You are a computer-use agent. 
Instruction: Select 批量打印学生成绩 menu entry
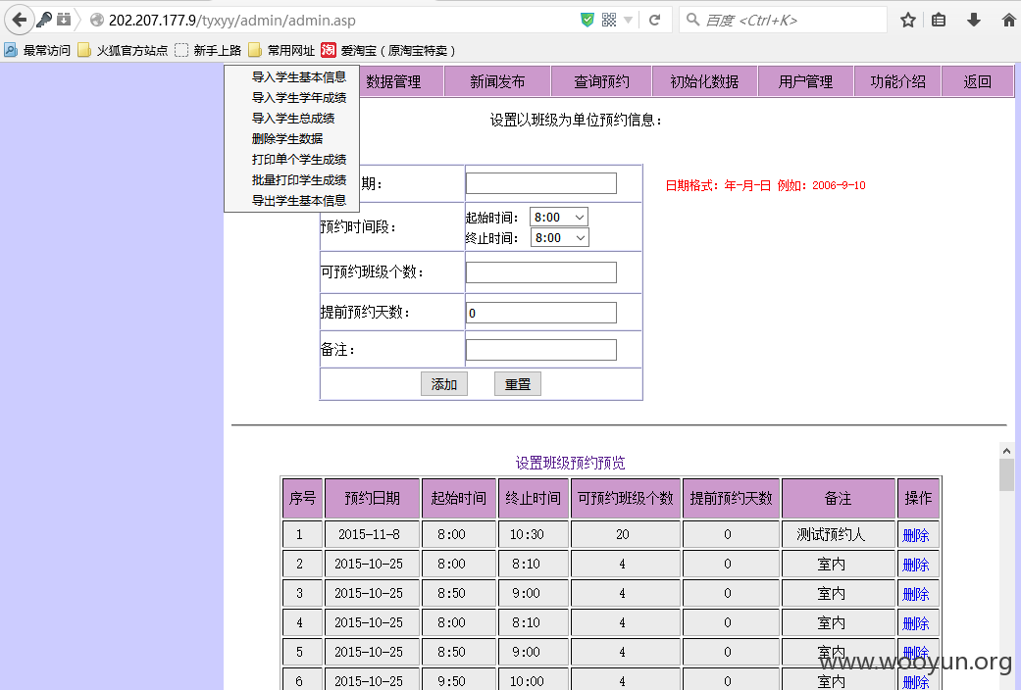[299, 179]
